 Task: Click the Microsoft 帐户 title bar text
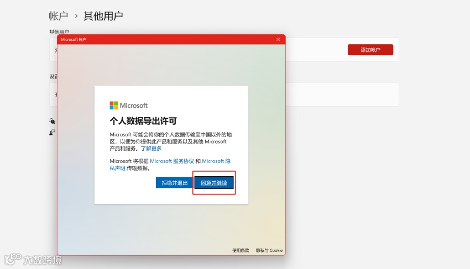(74, 40)
